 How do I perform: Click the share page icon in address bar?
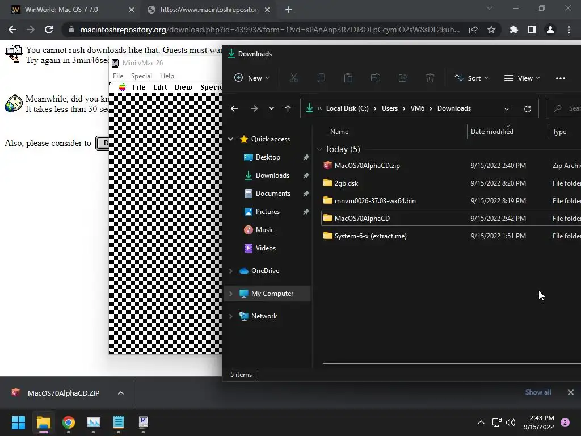click(473, 30)
